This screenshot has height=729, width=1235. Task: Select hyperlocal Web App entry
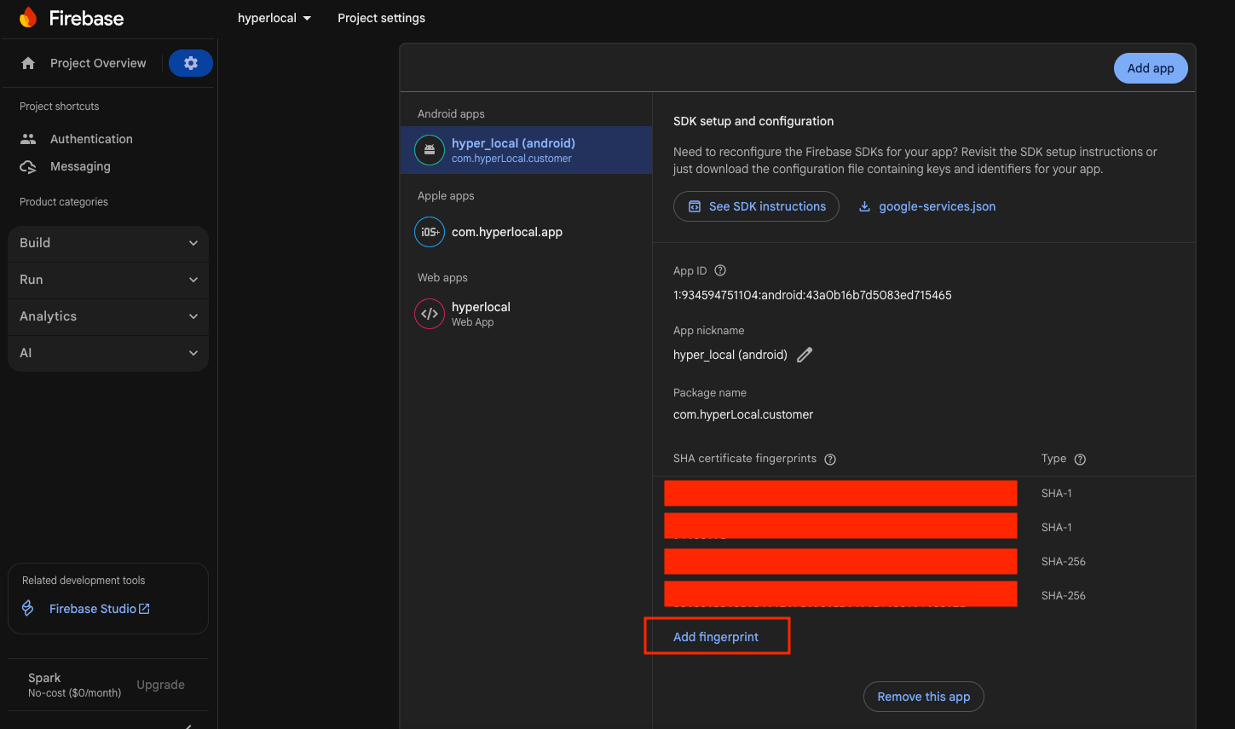pos(526,314)
